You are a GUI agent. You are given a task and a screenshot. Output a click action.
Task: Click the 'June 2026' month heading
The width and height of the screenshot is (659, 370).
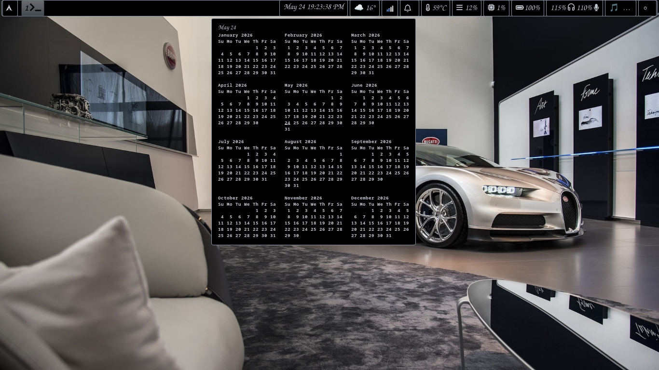click(x=364, y=85)
